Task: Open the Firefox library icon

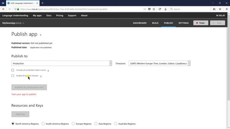Action: coord(214,9)
